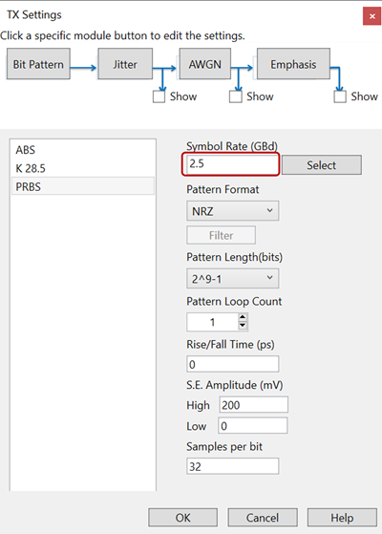Open the Emphasis module settings
The image size is (382, 534).
293,64
